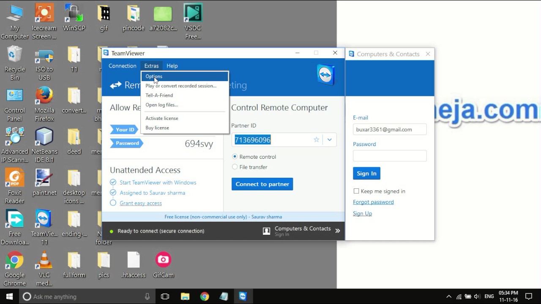This screenshot has width=541, height=304.
Task: Open Free Download Manager desktop icon
Action: [15, 227]
